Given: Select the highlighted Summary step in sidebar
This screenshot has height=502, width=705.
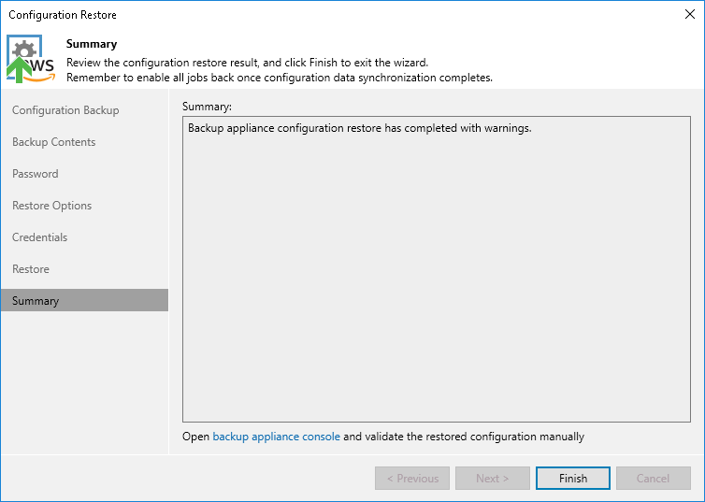Looking at the screenshot, I should (x=36, y=301).
